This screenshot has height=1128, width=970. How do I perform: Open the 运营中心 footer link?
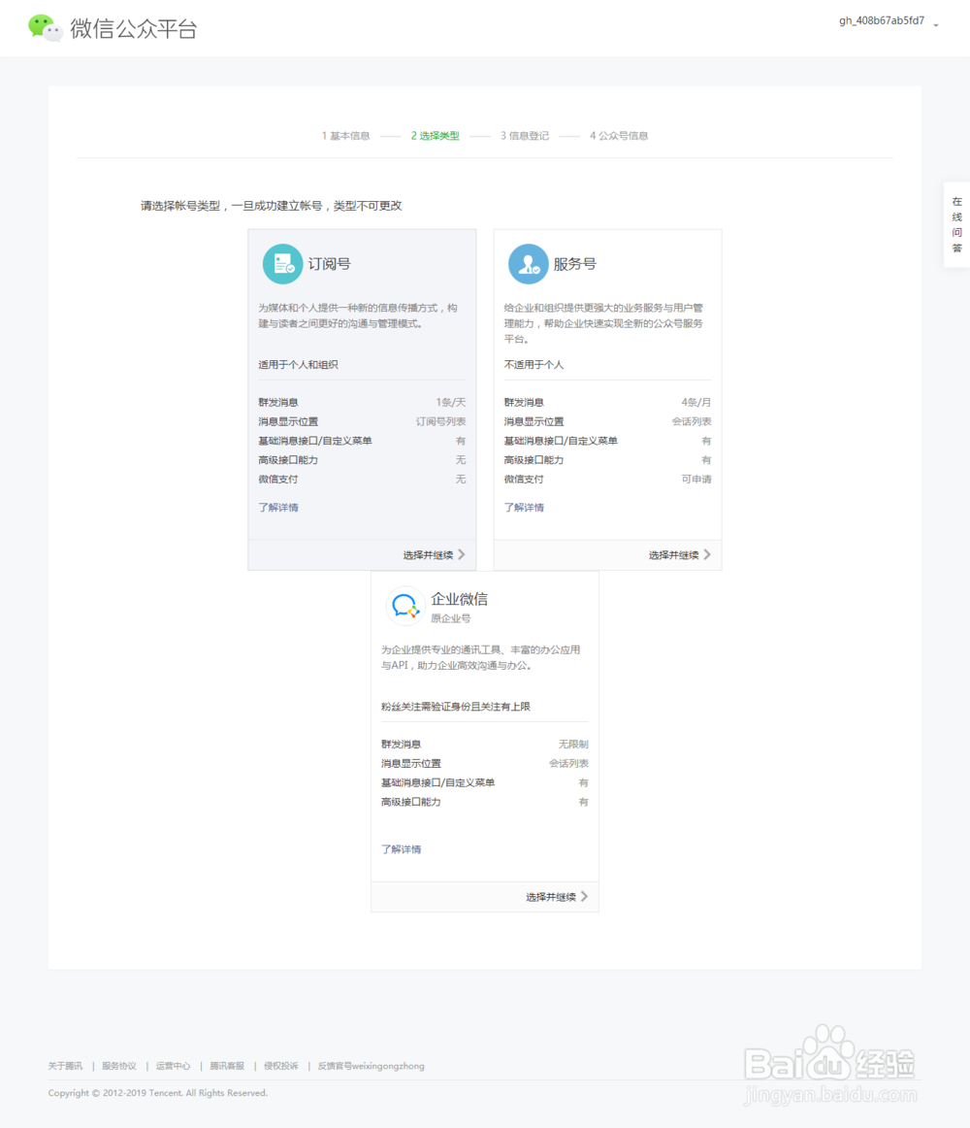click(x=174, y=1066)
